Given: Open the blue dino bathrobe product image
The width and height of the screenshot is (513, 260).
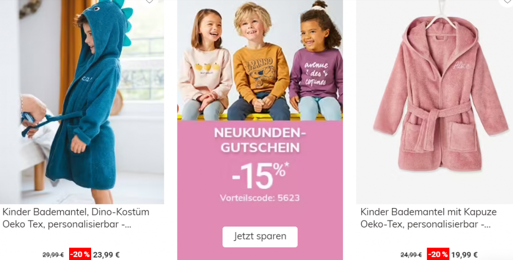Looking at the screenshot, I should 82,102.
